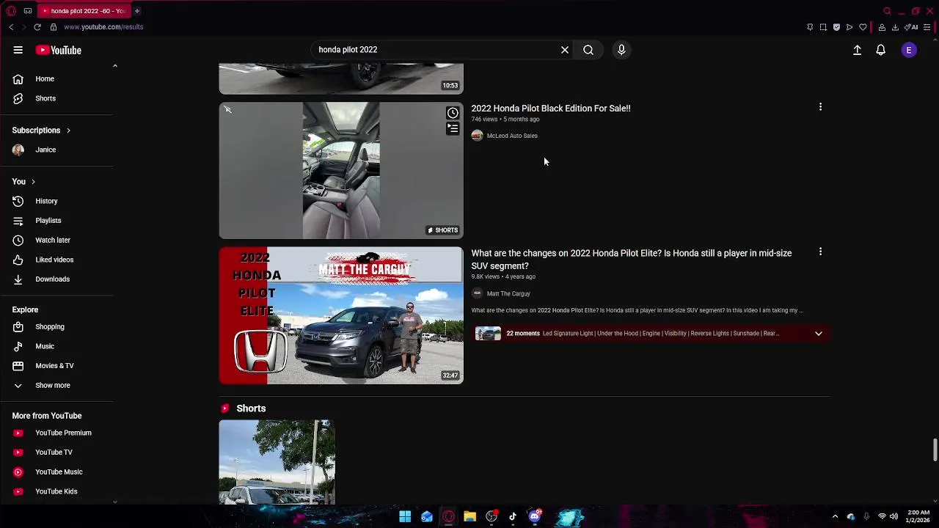The image size is (939, 528).
Task: Click the sidebar scroll down arrow
Action: click(x=114, y=502)
